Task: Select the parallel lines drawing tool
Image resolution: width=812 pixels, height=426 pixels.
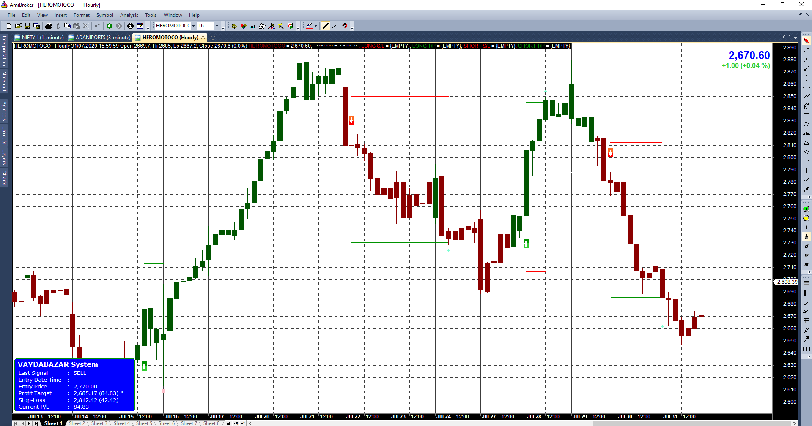Action: pos(807,97)
